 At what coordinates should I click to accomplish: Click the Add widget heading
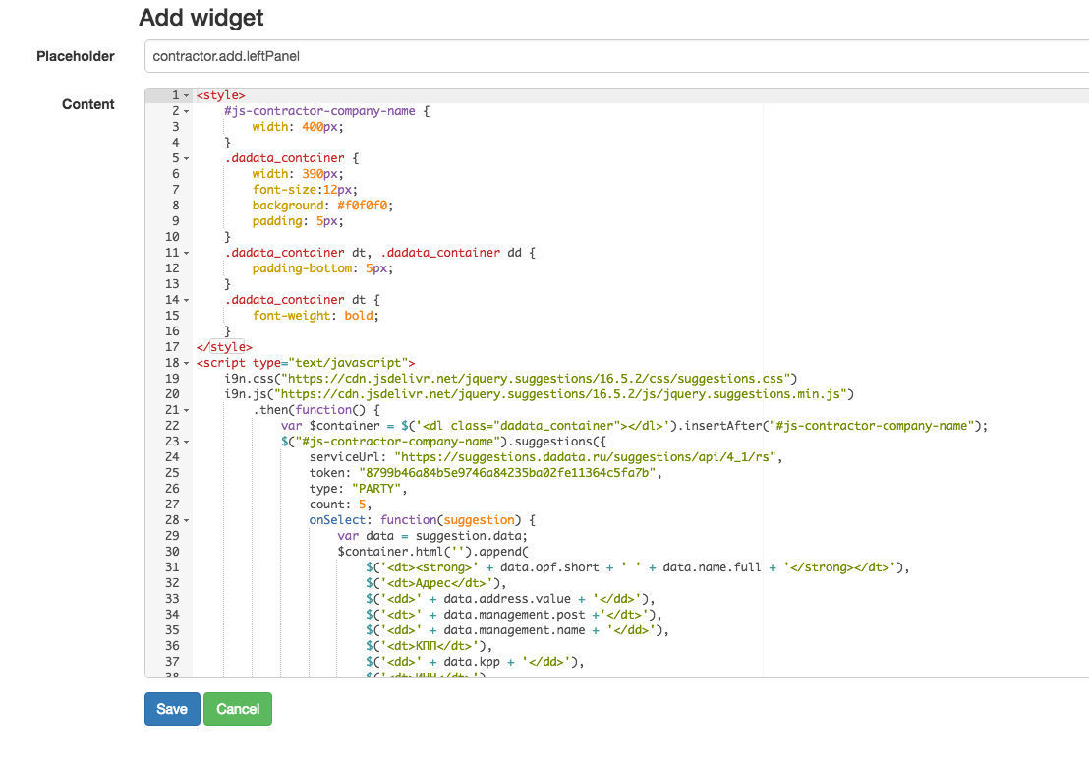200,18
